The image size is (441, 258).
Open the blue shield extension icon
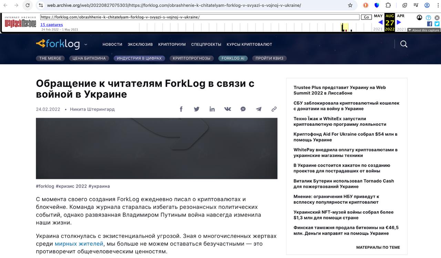pyautogui.click(x=377, y=5)
